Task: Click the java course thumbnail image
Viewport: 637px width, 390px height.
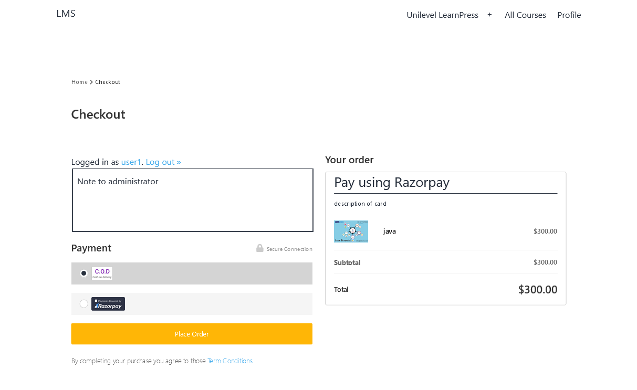Action: tap(351, 231)
